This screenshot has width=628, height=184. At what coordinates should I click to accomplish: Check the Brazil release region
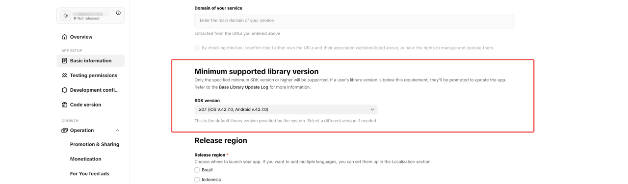(x=197, y=170)
